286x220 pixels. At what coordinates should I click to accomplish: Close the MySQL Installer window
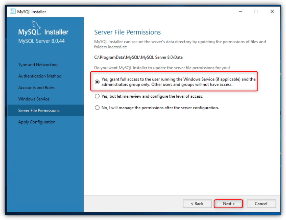272,12
